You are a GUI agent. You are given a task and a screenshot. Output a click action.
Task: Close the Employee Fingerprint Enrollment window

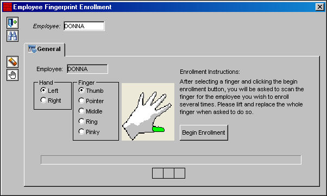point(320,7)
